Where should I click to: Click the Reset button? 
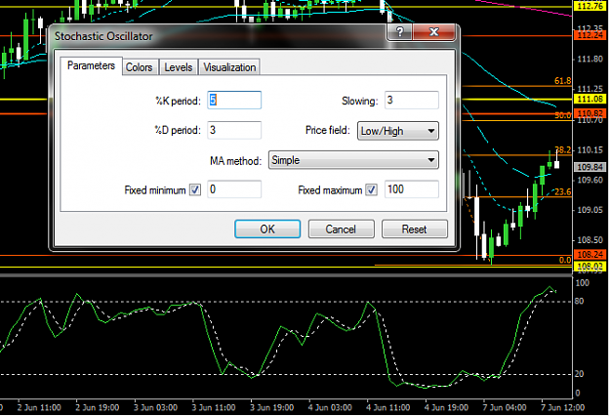click(x=415, y=229)
